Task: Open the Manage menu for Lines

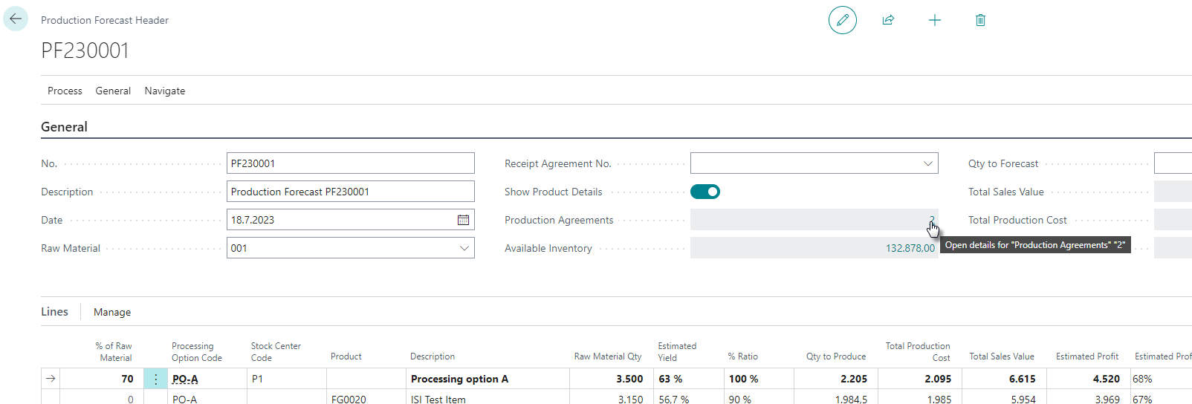Action: 112,312
